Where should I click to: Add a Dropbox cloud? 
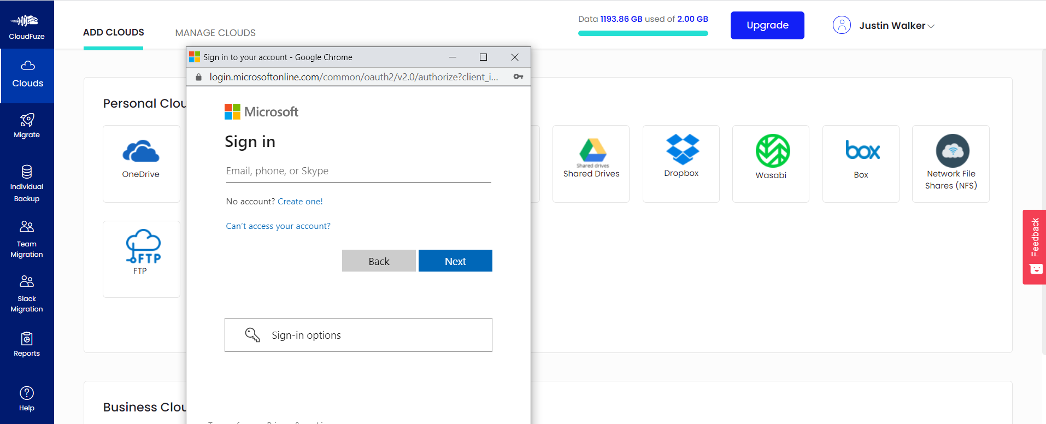(x=681, y=163)
